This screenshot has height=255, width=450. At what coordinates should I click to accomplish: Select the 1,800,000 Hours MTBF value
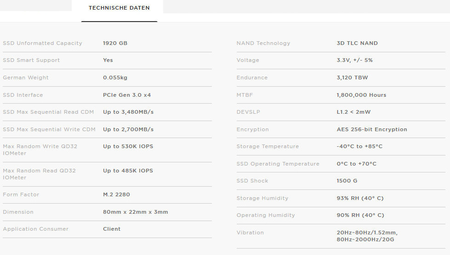point(361,95)
